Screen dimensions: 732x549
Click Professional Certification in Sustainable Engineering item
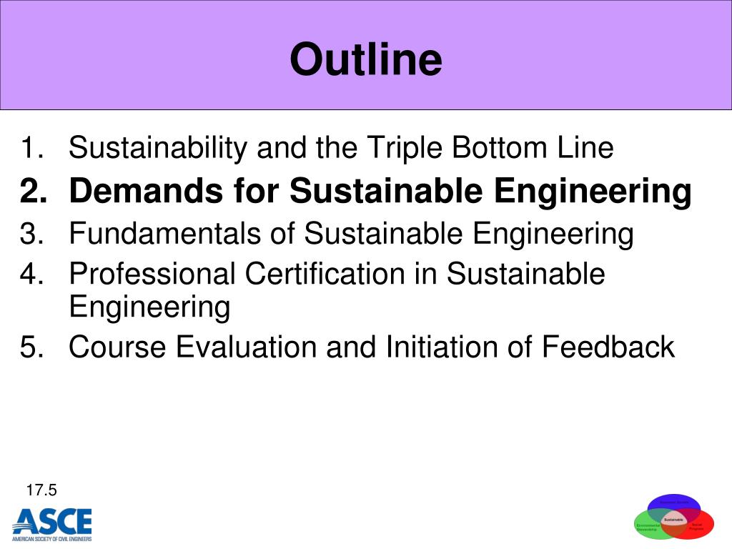337,290
